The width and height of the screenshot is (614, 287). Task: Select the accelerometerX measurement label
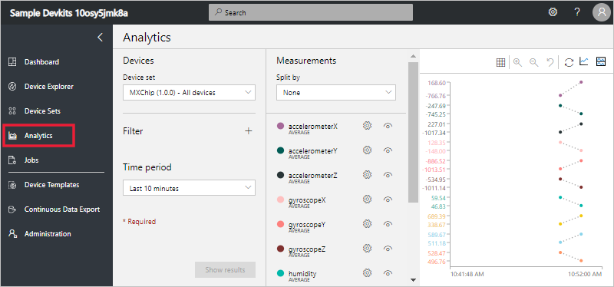[x=313, y=127]
